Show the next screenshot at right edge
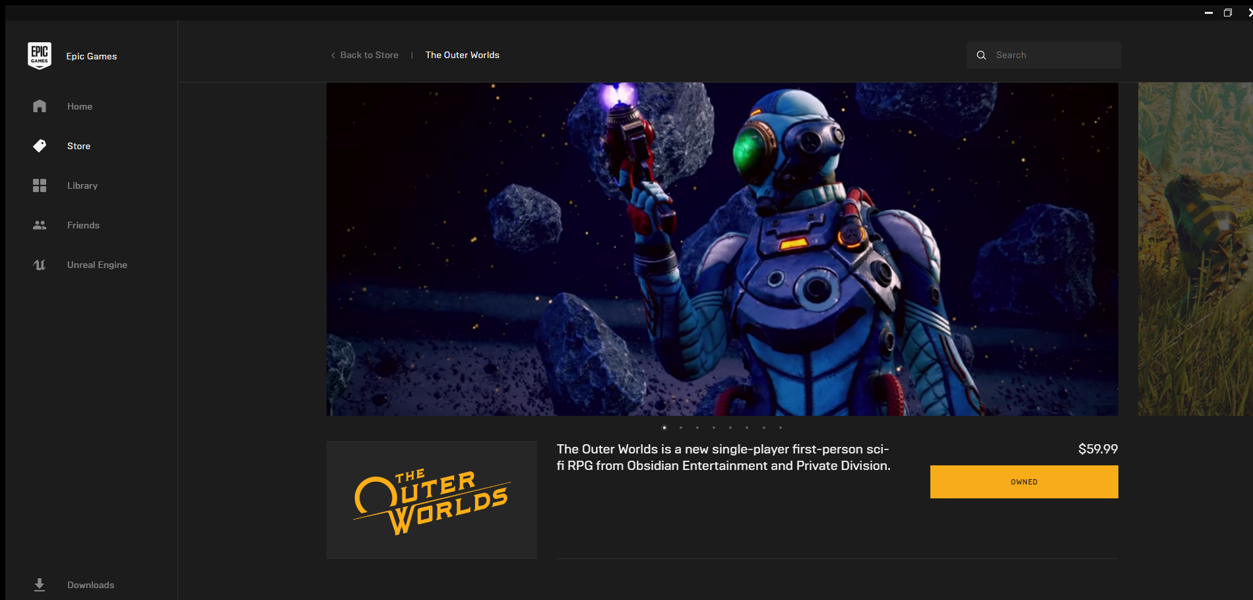Image resolution: width=1253 pixels, height=600 pixels. tap(1195, 249)
